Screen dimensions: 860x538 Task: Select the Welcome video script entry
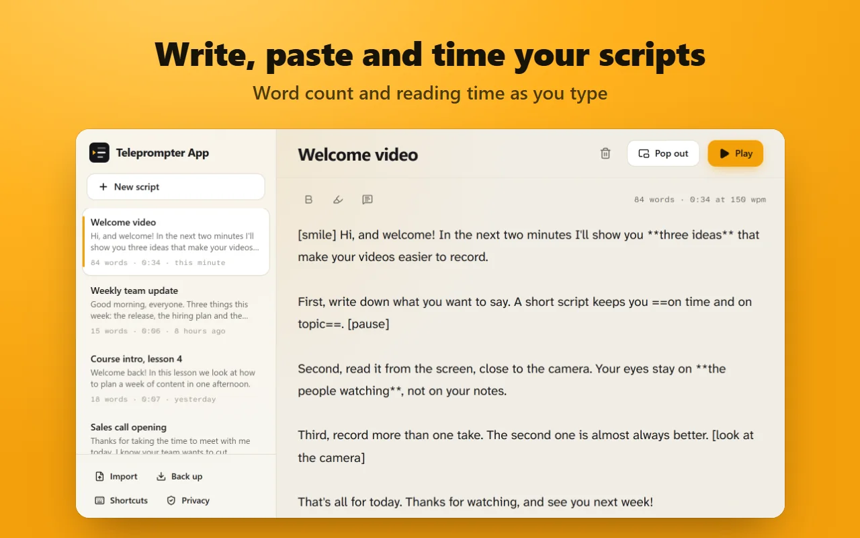(x=176, y=241)
